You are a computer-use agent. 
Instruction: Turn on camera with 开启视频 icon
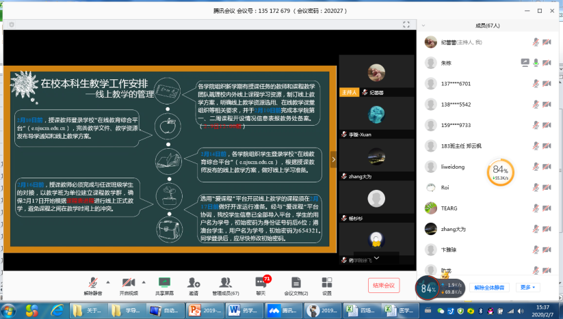[x=129, y=283]
